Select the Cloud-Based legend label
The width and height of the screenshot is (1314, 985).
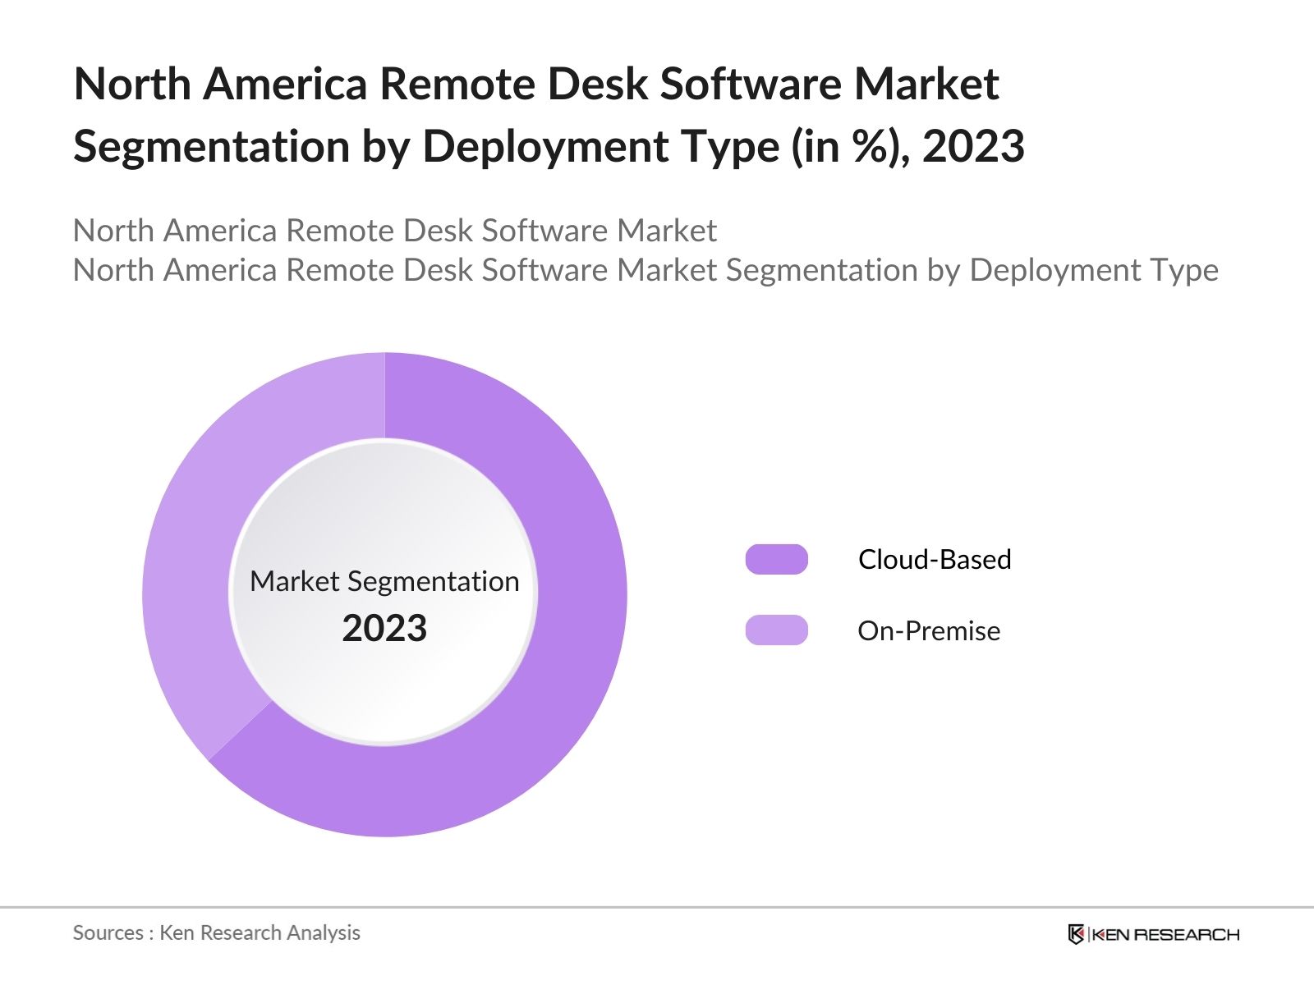coord(934,559)
